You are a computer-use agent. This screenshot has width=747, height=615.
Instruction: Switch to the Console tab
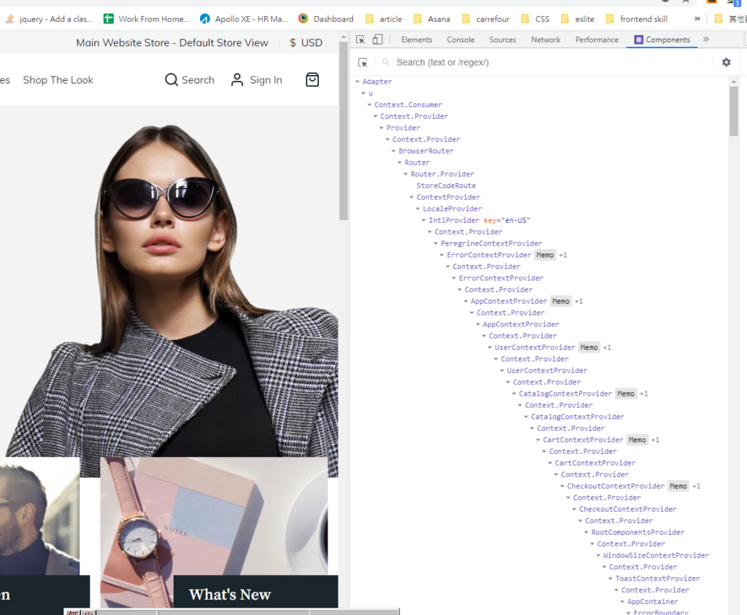(460, 39)
